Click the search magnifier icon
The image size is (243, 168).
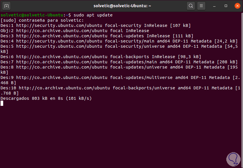[190, 6]
